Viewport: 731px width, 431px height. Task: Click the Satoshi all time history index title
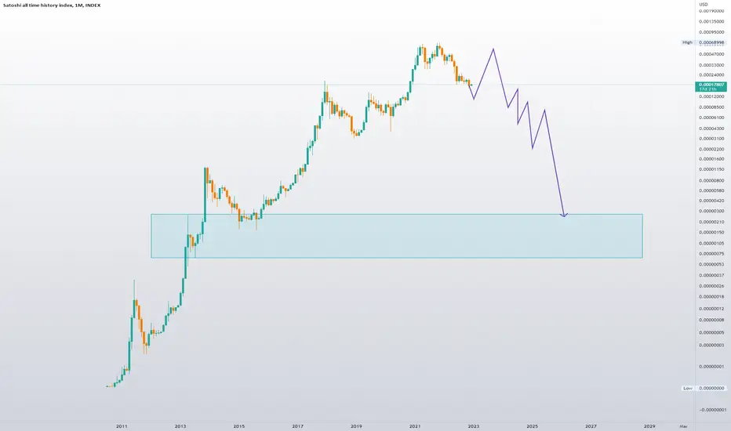(x=52, y=5)
